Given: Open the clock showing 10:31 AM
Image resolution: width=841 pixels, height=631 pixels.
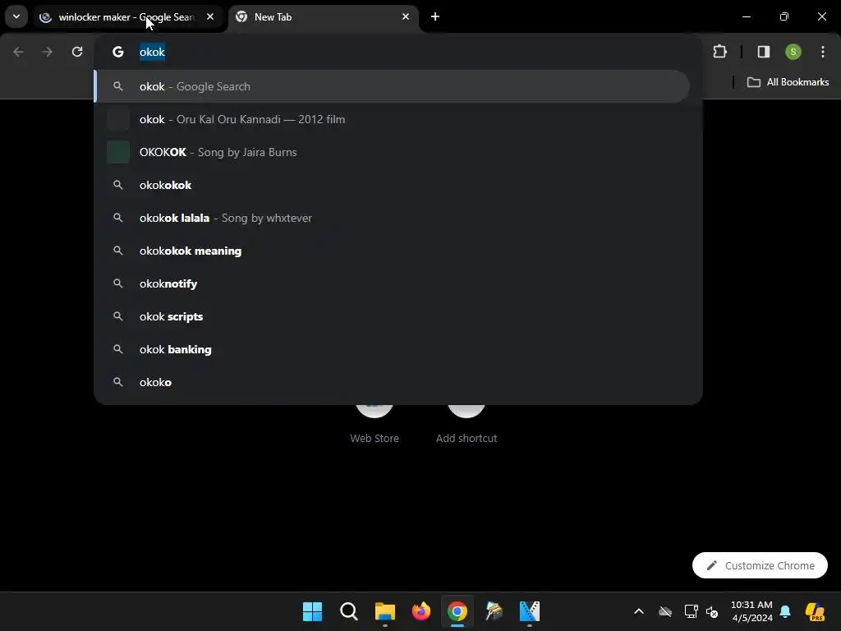Looking at the screenshot, I should (x=751, y=611).
